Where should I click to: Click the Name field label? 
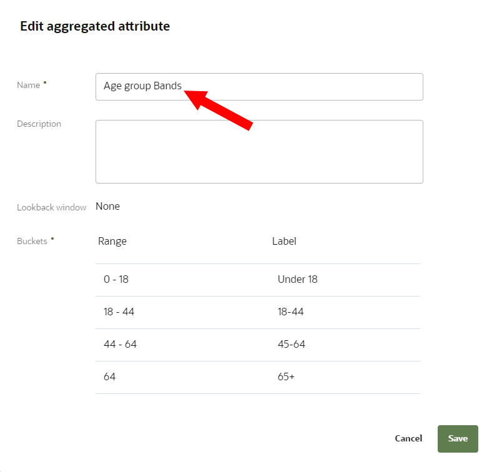coord(28,85)
